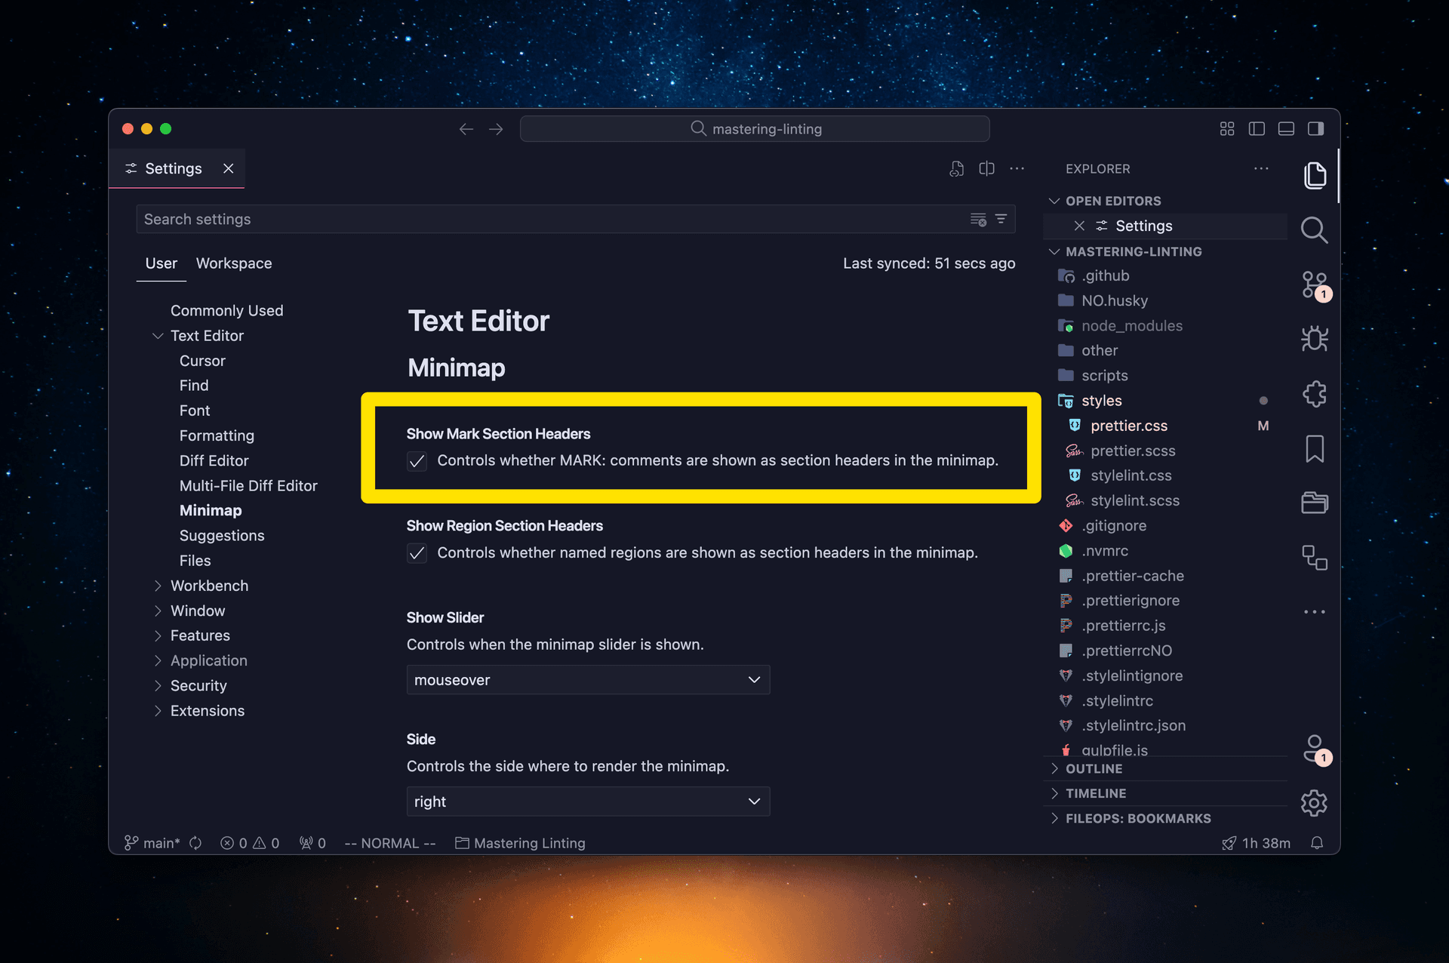Viewport: 1449px width, 963px height.
Task: Open Settings as JSON file
Action: point(956,168)
